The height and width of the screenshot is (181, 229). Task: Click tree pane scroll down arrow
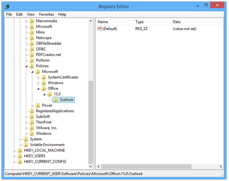click(x=91, y=166)
